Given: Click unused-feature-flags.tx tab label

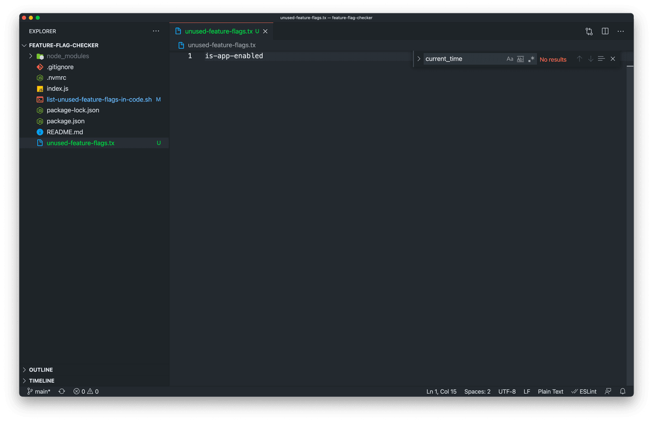Looking at the screenshot, I should pyautogui.click(x=219, y=32).
